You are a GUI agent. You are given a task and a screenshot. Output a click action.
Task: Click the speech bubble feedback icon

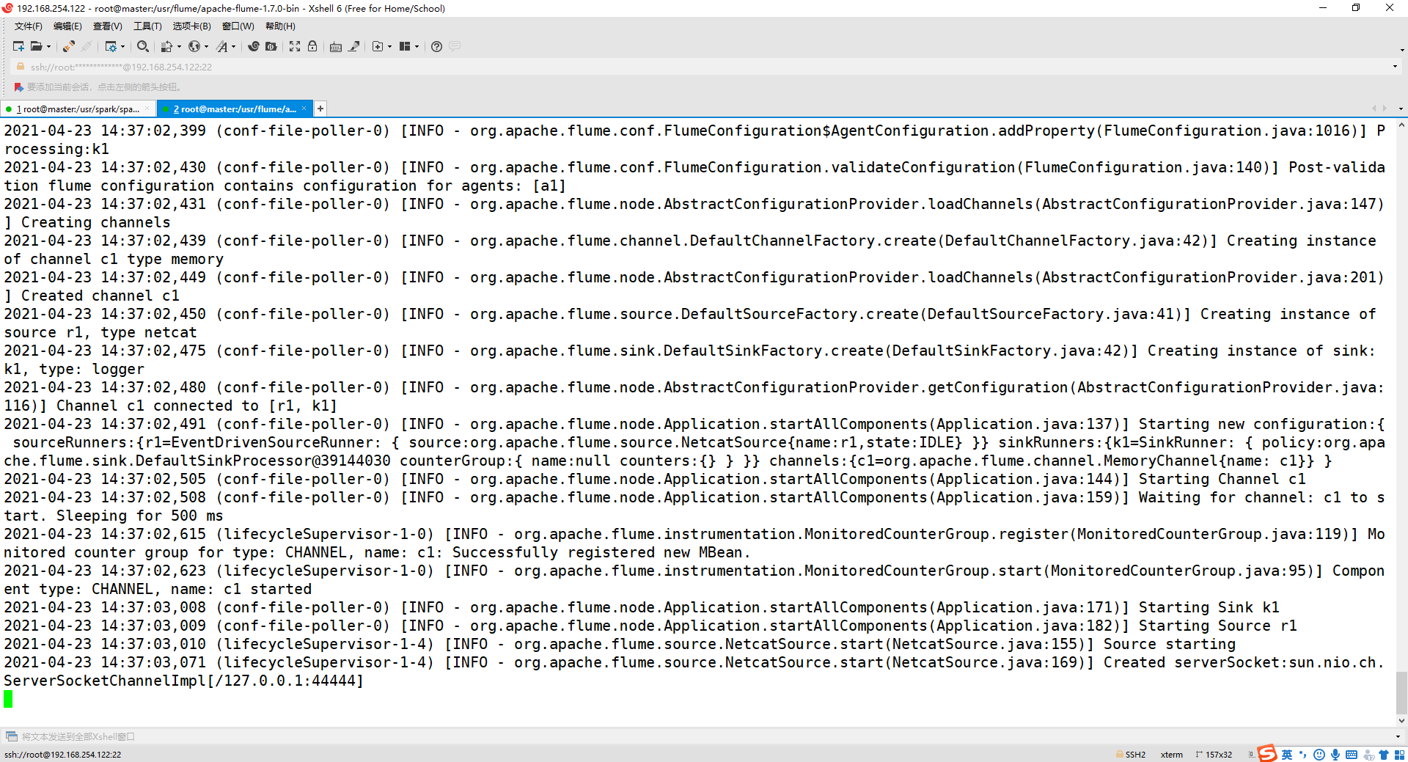click(x=455, y=46)
